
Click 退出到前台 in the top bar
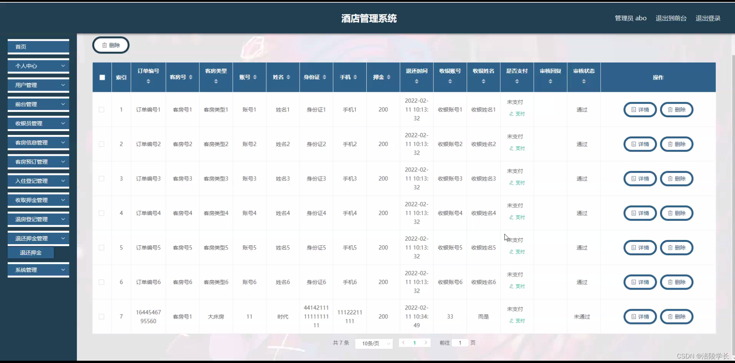coord(671,18)
